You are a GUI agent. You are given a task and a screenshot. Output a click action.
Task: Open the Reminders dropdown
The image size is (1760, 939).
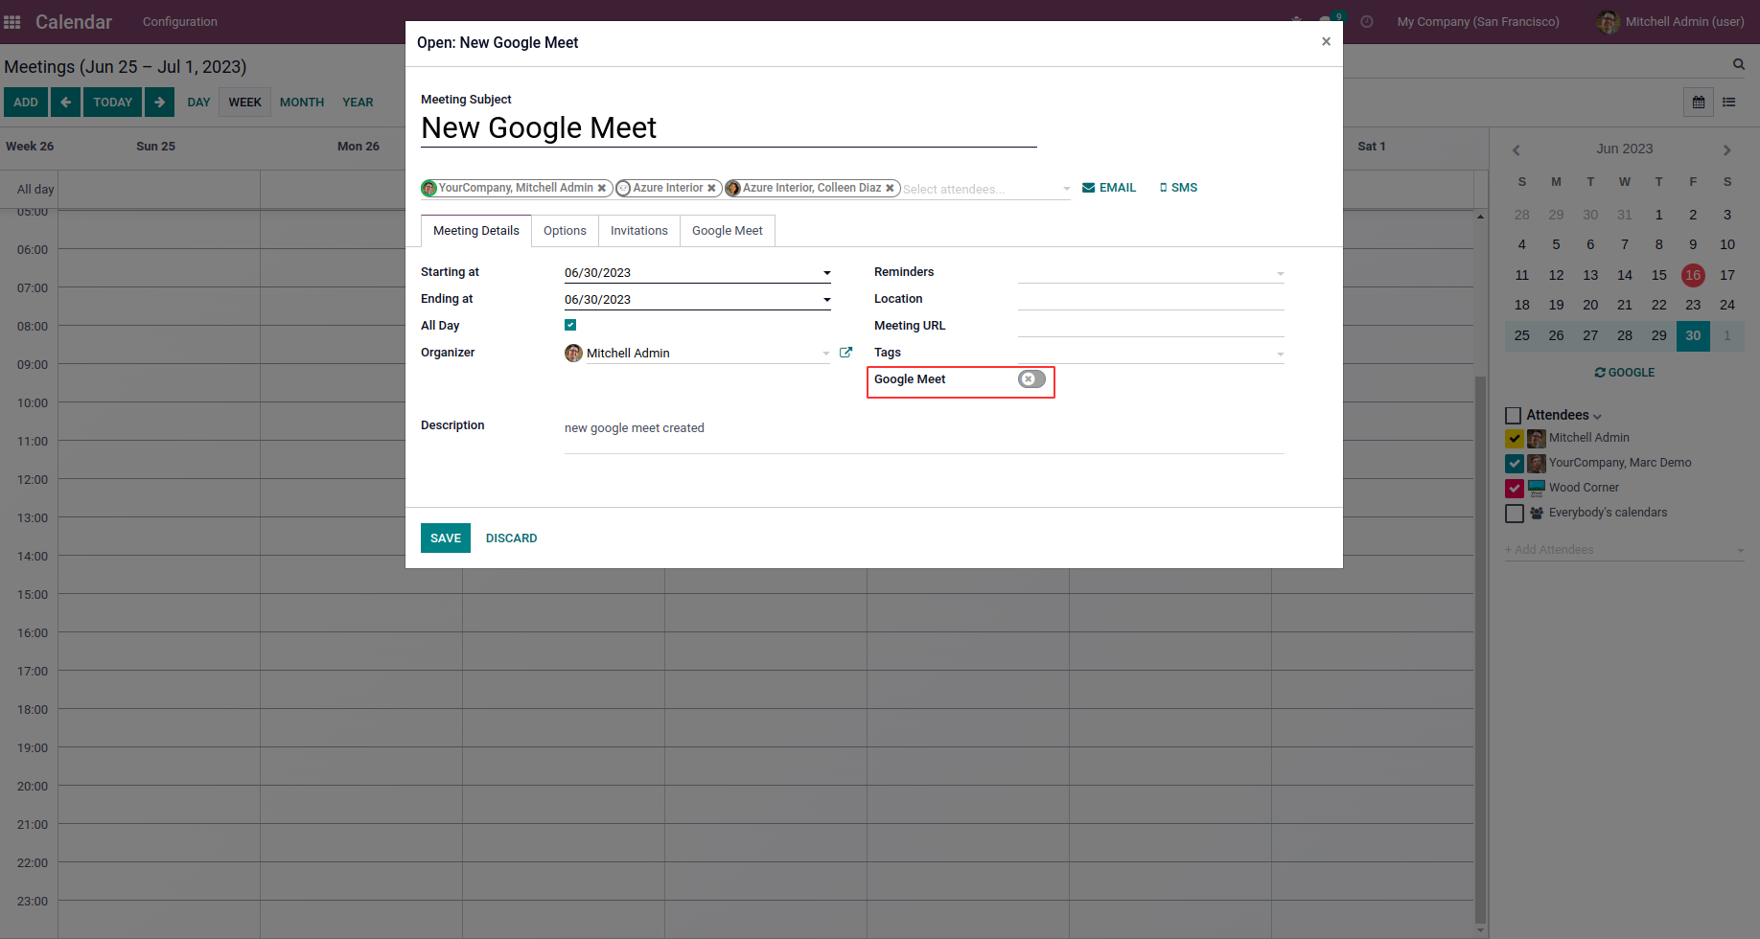pos(1281,274)
